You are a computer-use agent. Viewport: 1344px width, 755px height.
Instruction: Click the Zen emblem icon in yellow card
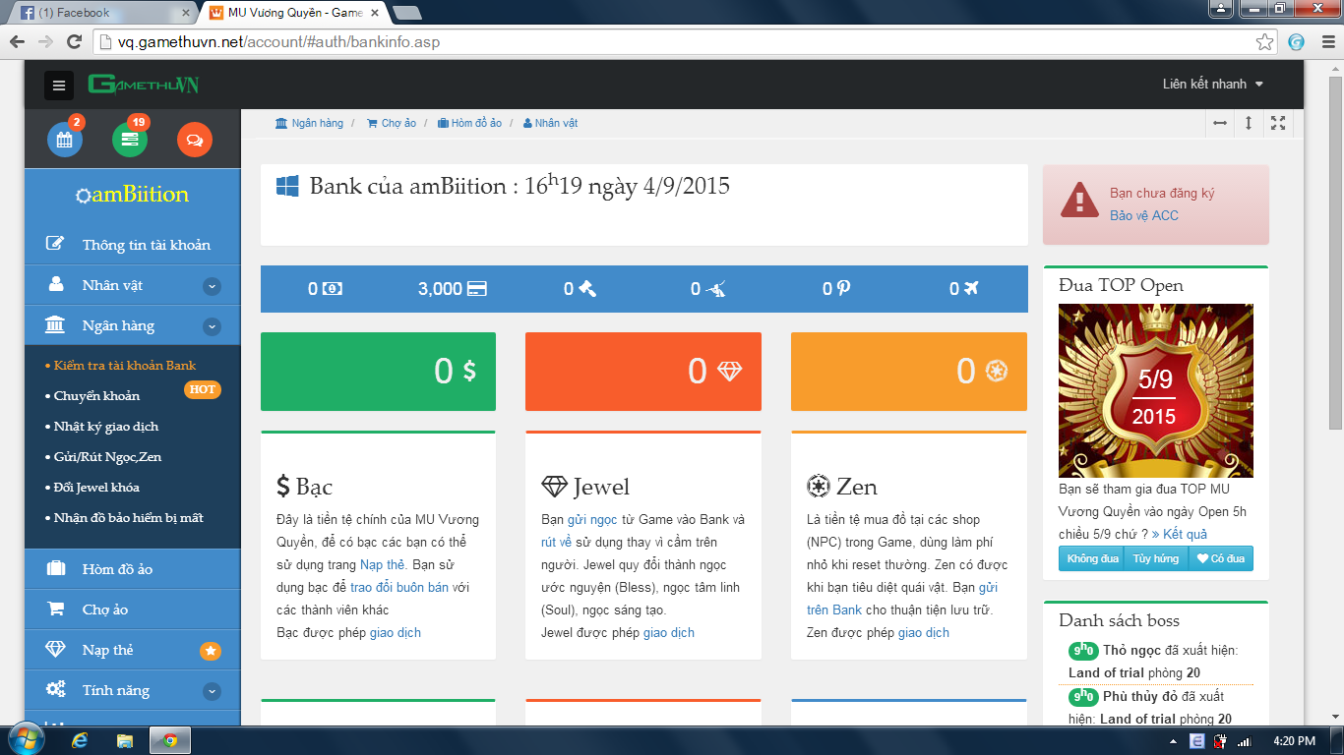pyautogui.click(x=997, y=371)
